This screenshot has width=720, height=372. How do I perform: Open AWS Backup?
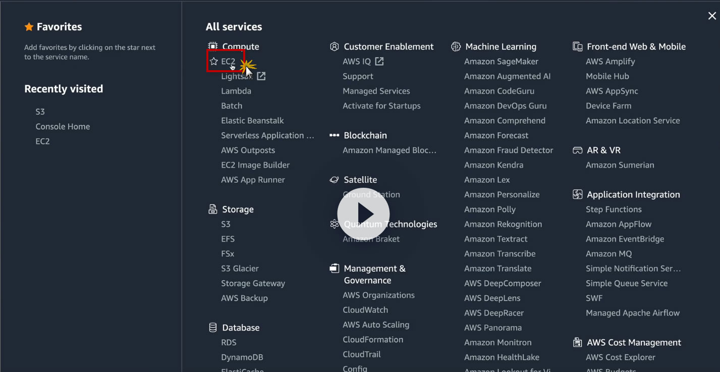pos(244,298)
